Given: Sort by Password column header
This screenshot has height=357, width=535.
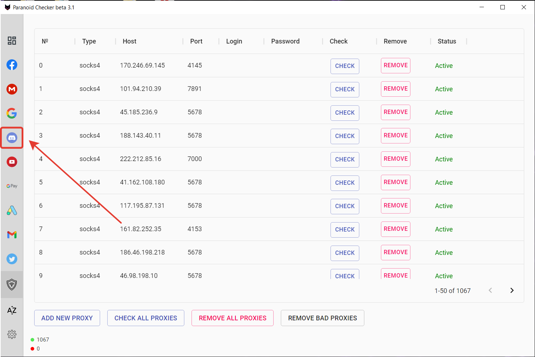Looking at the screenshot, I should pos(285,41).
